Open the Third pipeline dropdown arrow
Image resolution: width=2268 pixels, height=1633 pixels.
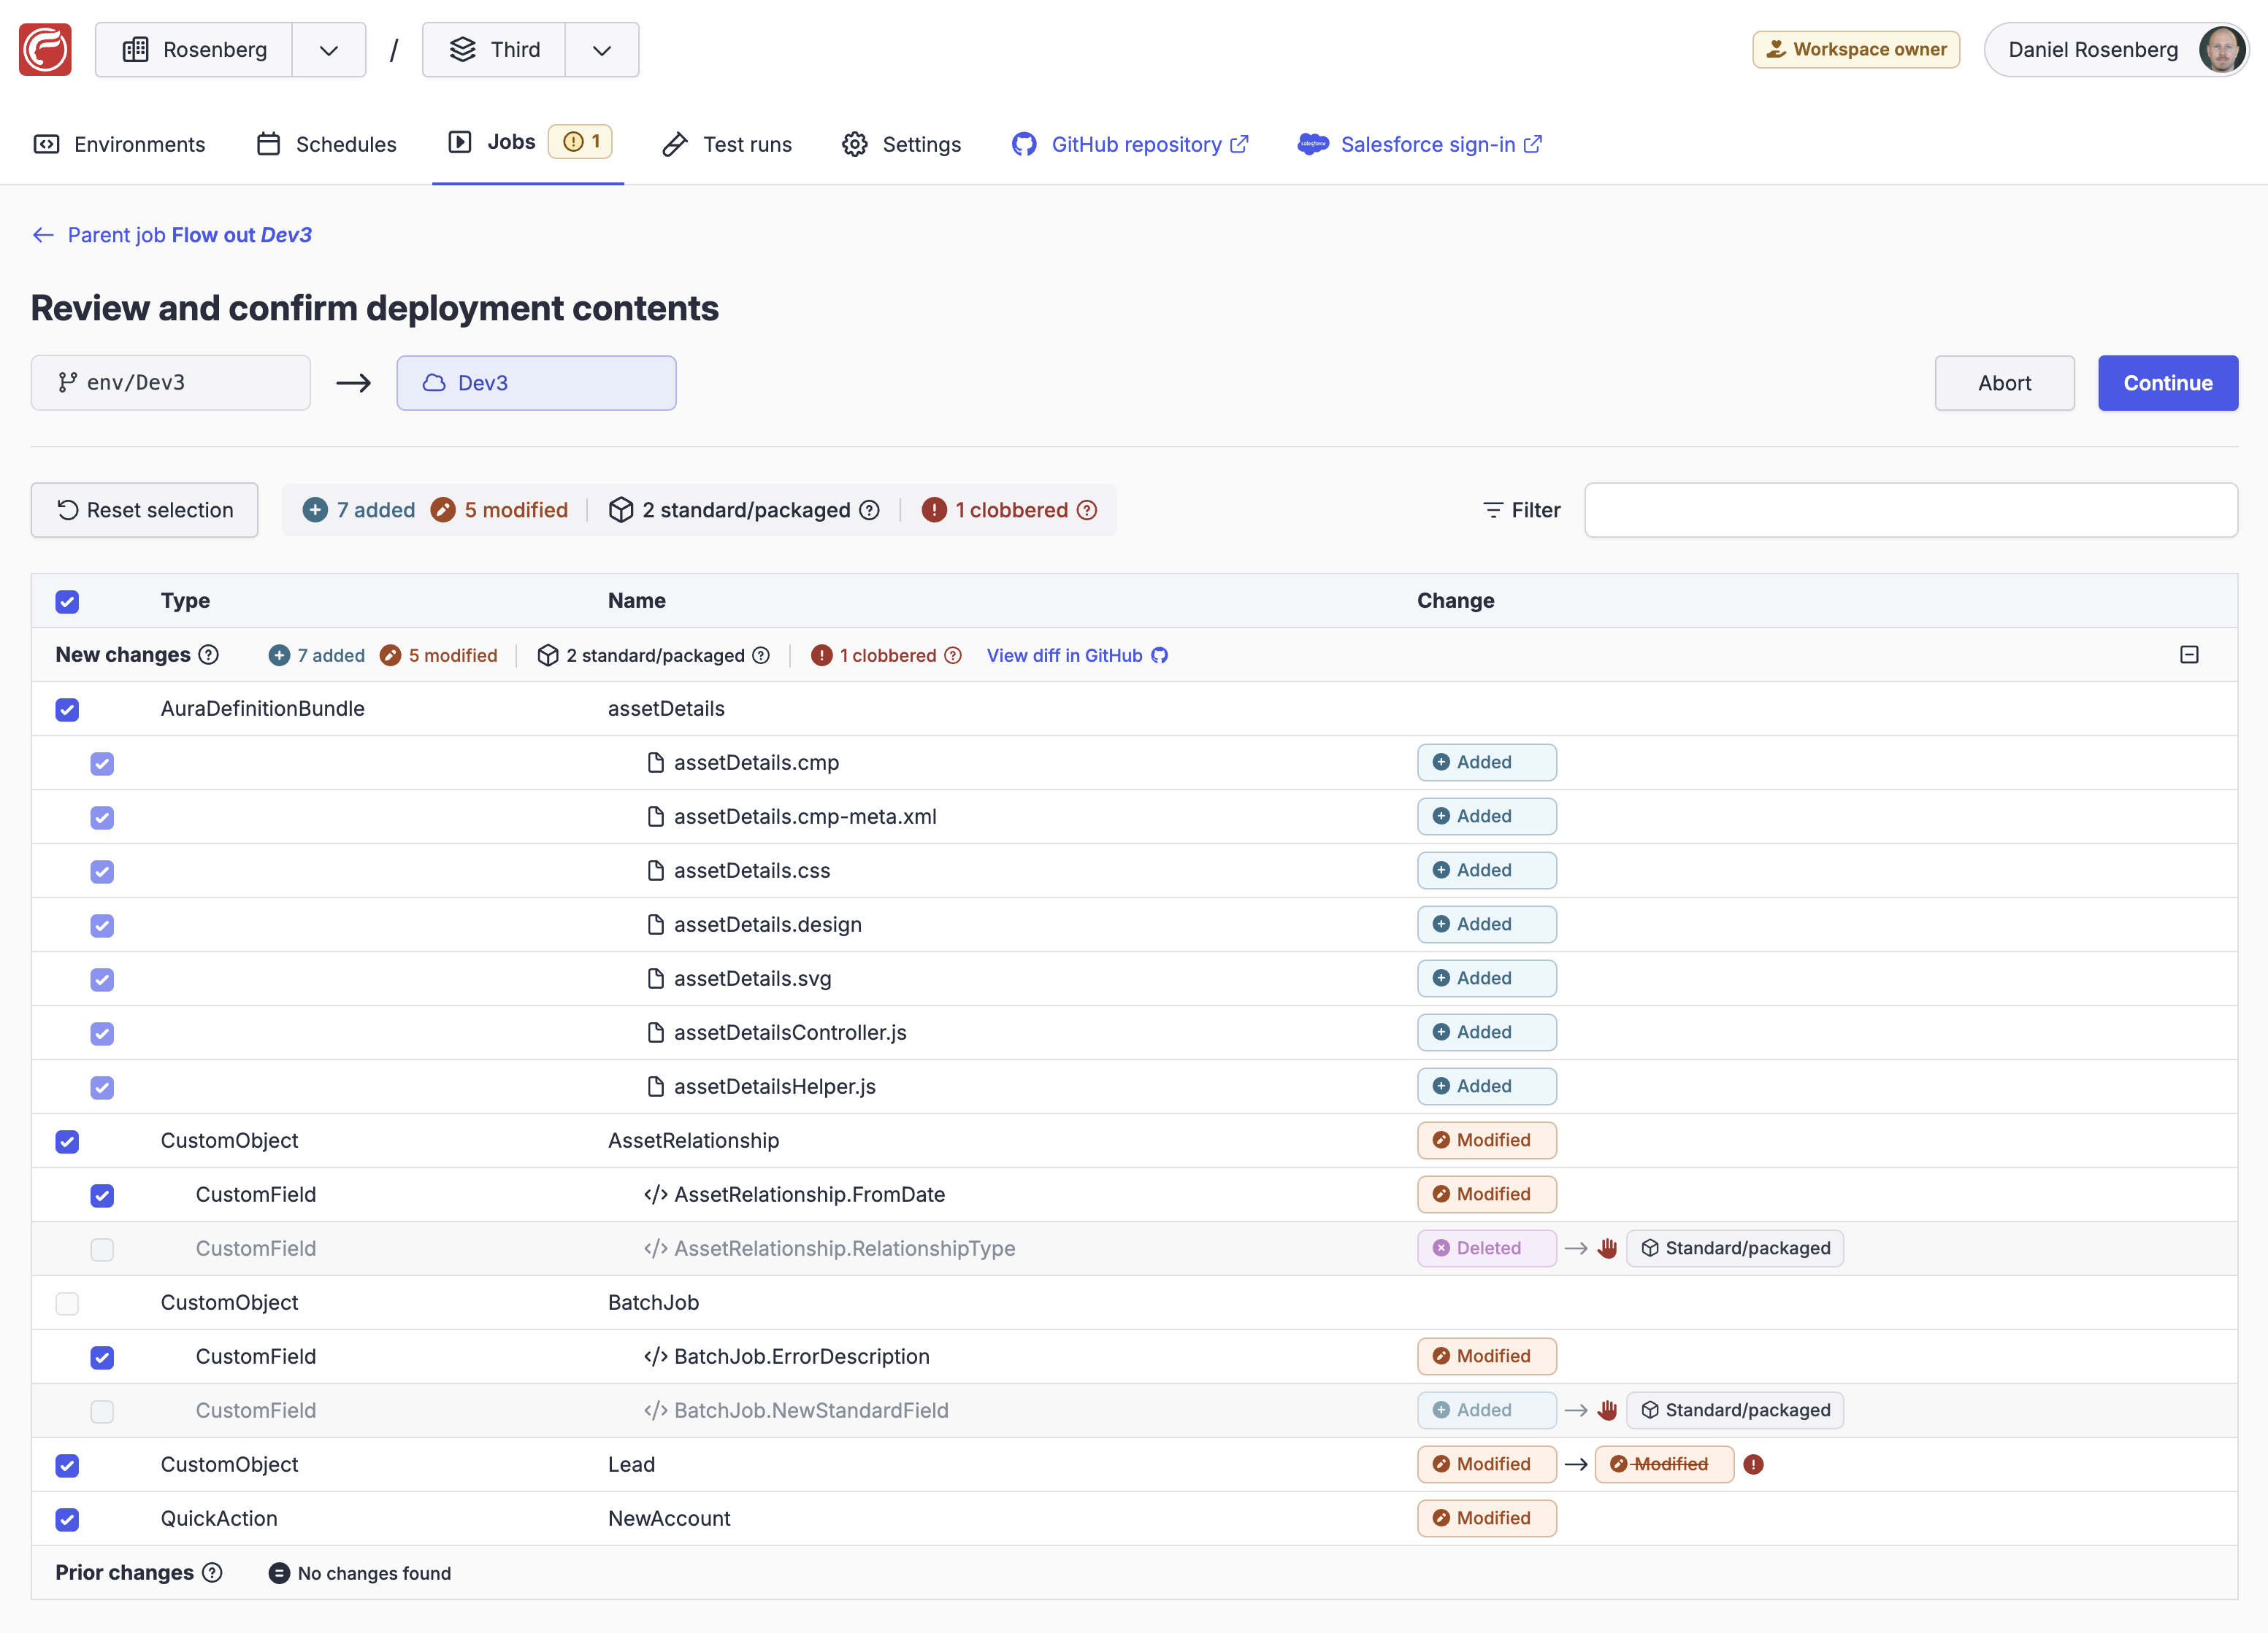click(601, 50)
